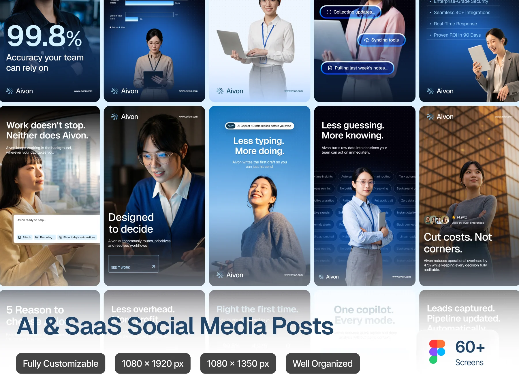The image size is (519, 392).
Task: Open www.avion.com link on Less typing card
Action: click(x=294, y=275)
